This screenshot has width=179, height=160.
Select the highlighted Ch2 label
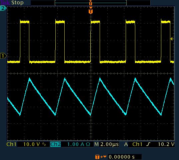click(x=55, y=144)
